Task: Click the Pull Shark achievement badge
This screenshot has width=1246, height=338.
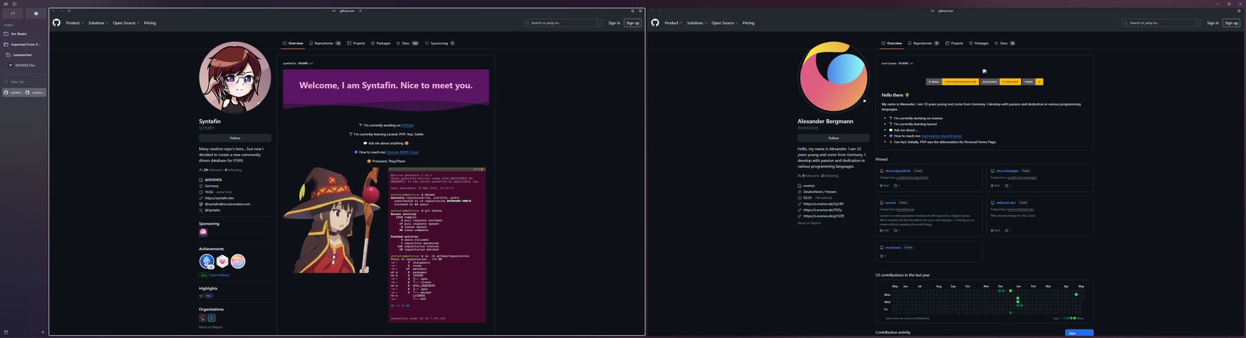Action: [206, 261]
